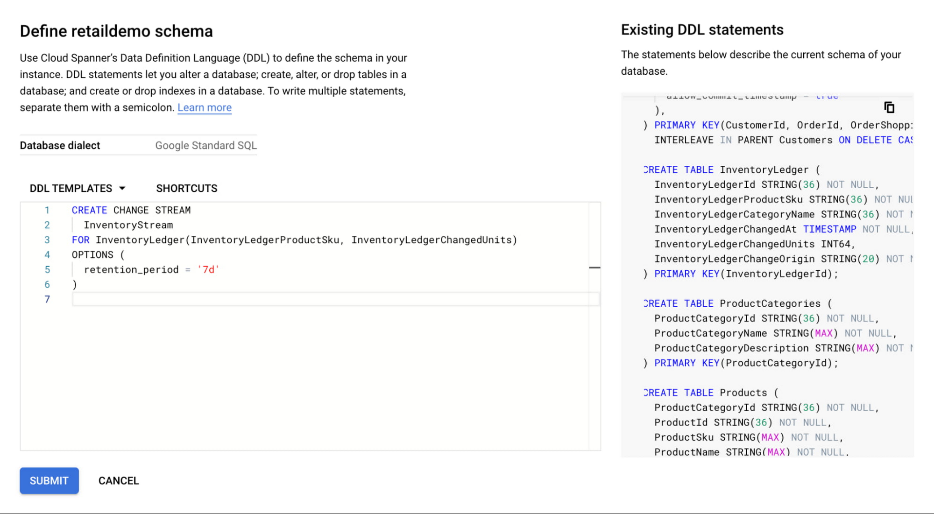
Task: Click 'PRIMARY KEY(InventoryLedgerId)' line
Action: pos(741,274)
